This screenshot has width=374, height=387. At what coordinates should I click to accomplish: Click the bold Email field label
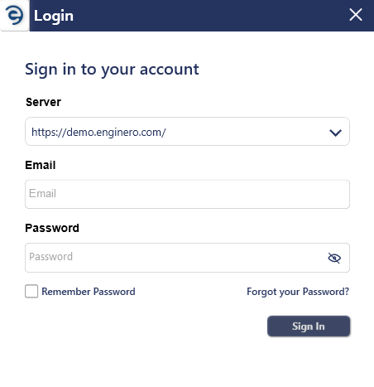coord(41,165)
